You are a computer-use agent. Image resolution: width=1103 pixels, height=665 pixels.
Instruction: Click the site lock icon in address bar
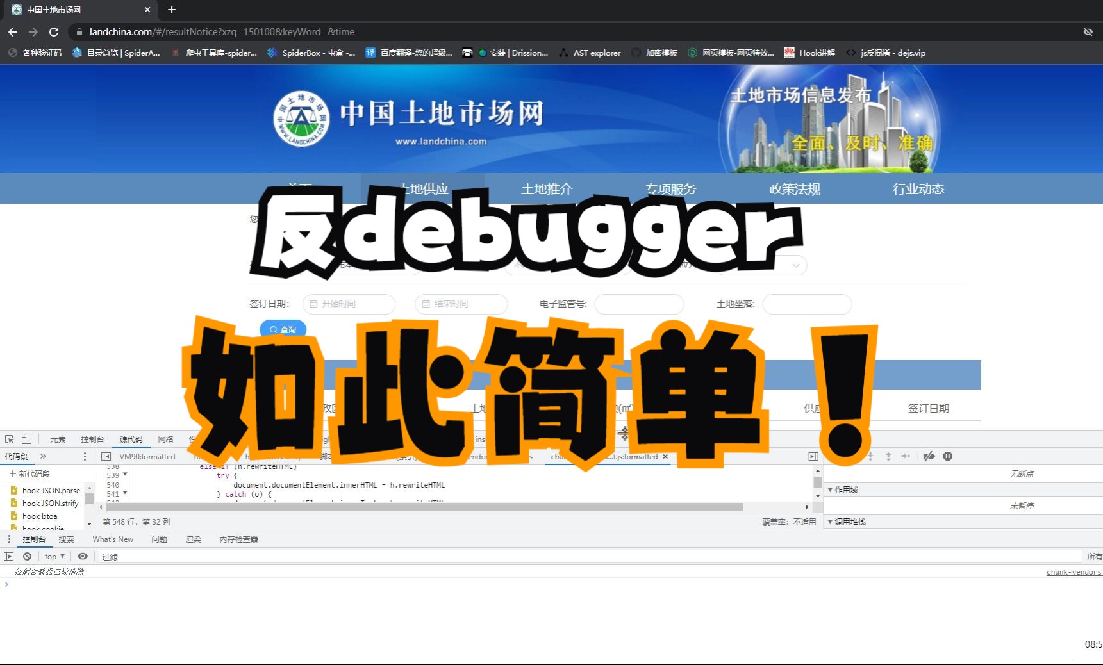click(x=79, y=31)
